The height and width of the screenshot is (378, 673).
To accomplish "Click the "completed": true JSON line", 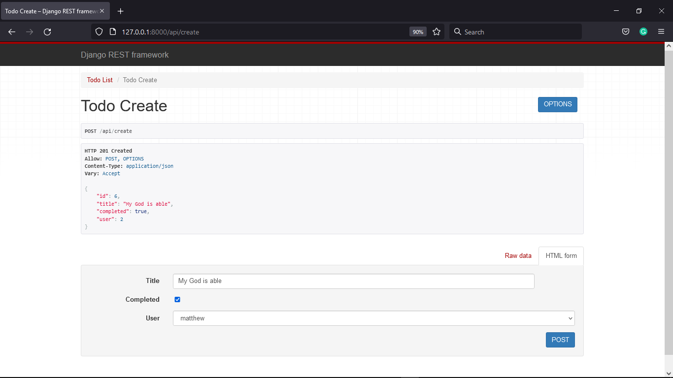I will coord(123,212).
